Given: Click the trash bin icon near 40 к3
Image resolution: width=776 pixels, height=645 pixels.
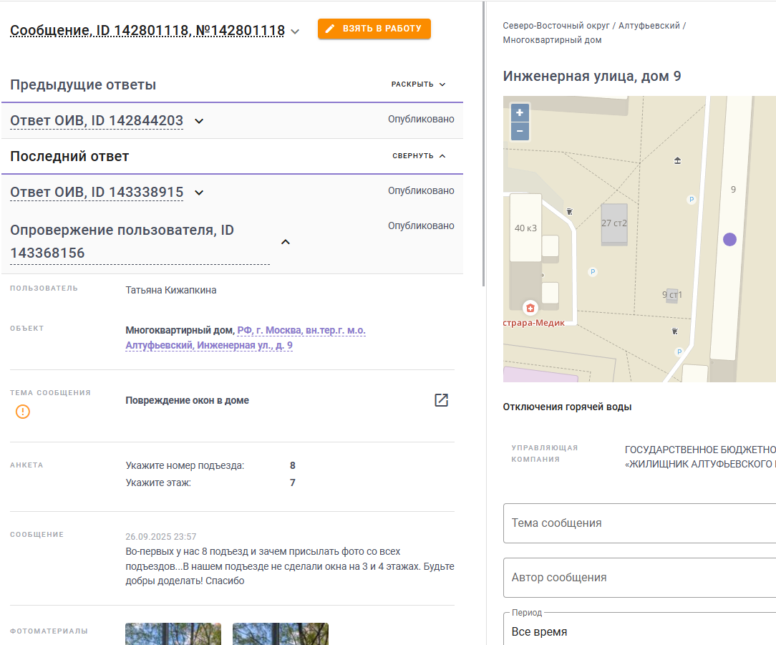Looking at the screenshot, I should pos(570,211).
